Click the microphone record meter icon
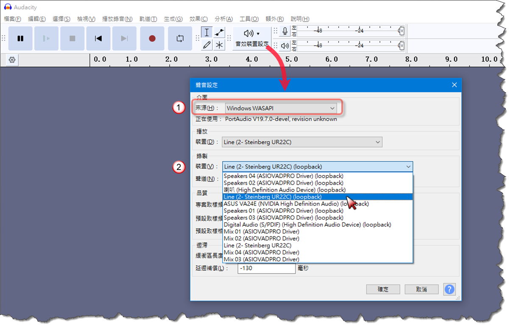Image resolution: width=513 pixels, height=329 pixels. coord(285,31)
